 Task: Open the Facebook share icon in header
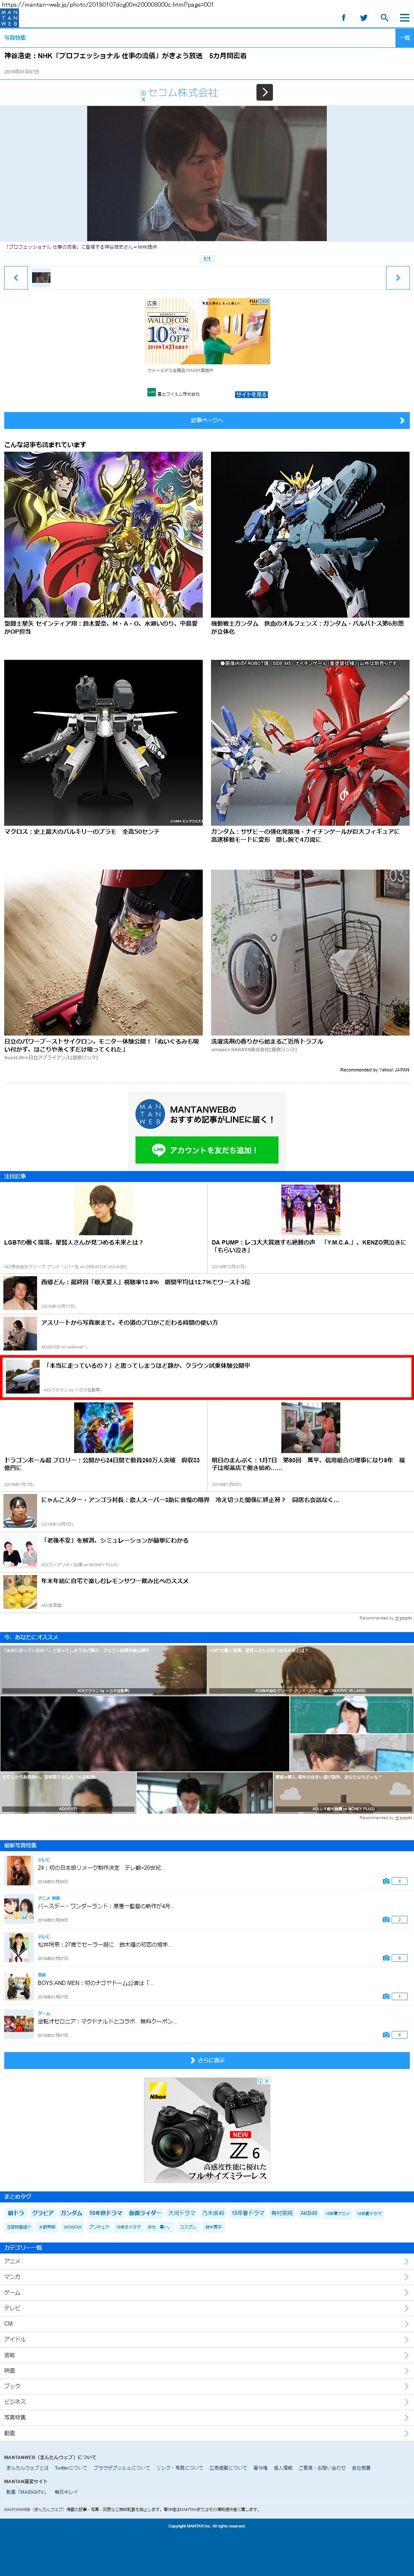click(x=344, y=18)
